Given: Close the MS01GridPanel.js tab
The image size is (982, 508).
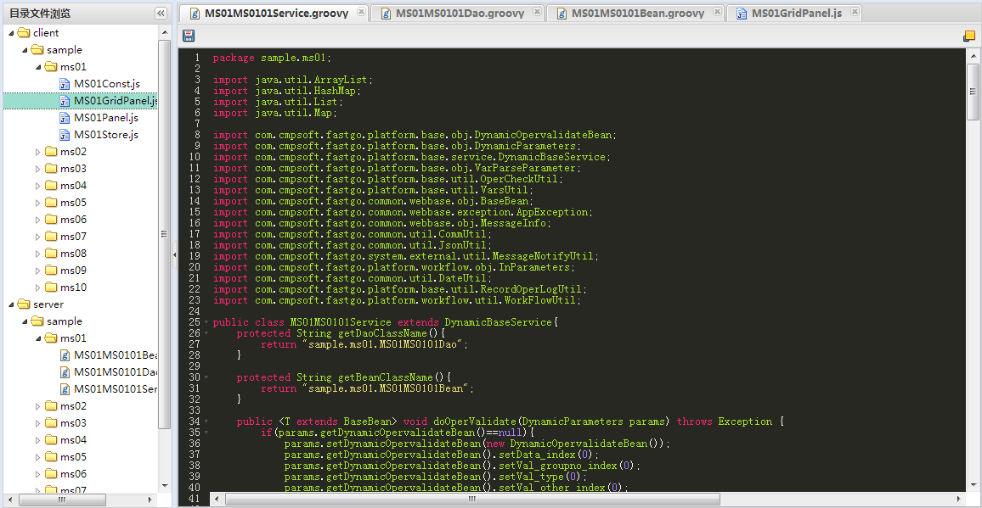Looking at the screenshot, I should pyautogui.click(x=855, y=12).
